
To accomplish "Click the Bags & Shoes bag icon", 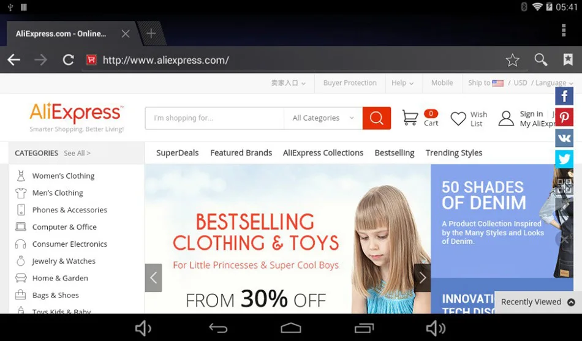I will tap(21, 295).
